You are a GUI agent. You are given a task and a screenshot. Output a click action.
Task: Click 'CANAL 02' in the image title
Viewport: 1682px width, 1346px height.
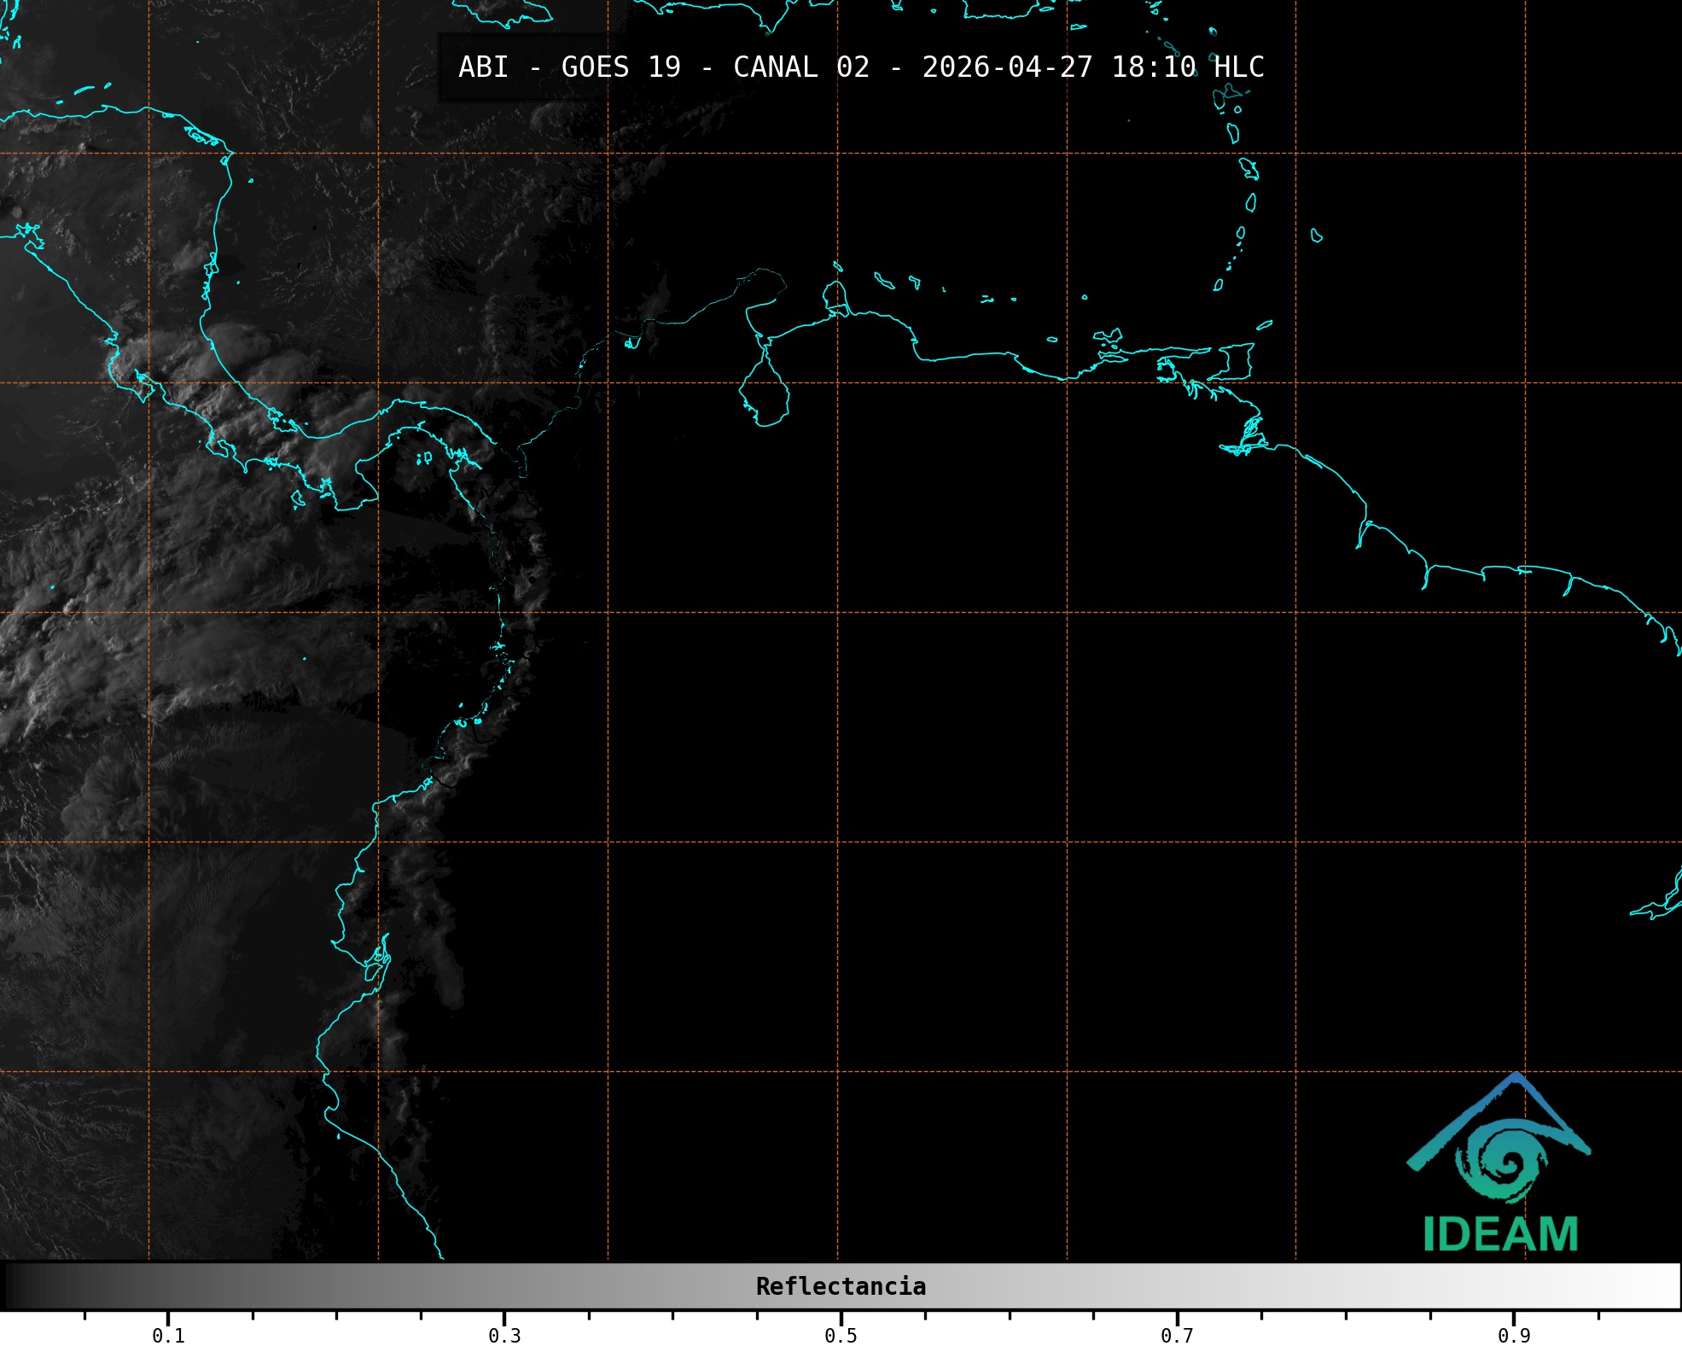800,67
